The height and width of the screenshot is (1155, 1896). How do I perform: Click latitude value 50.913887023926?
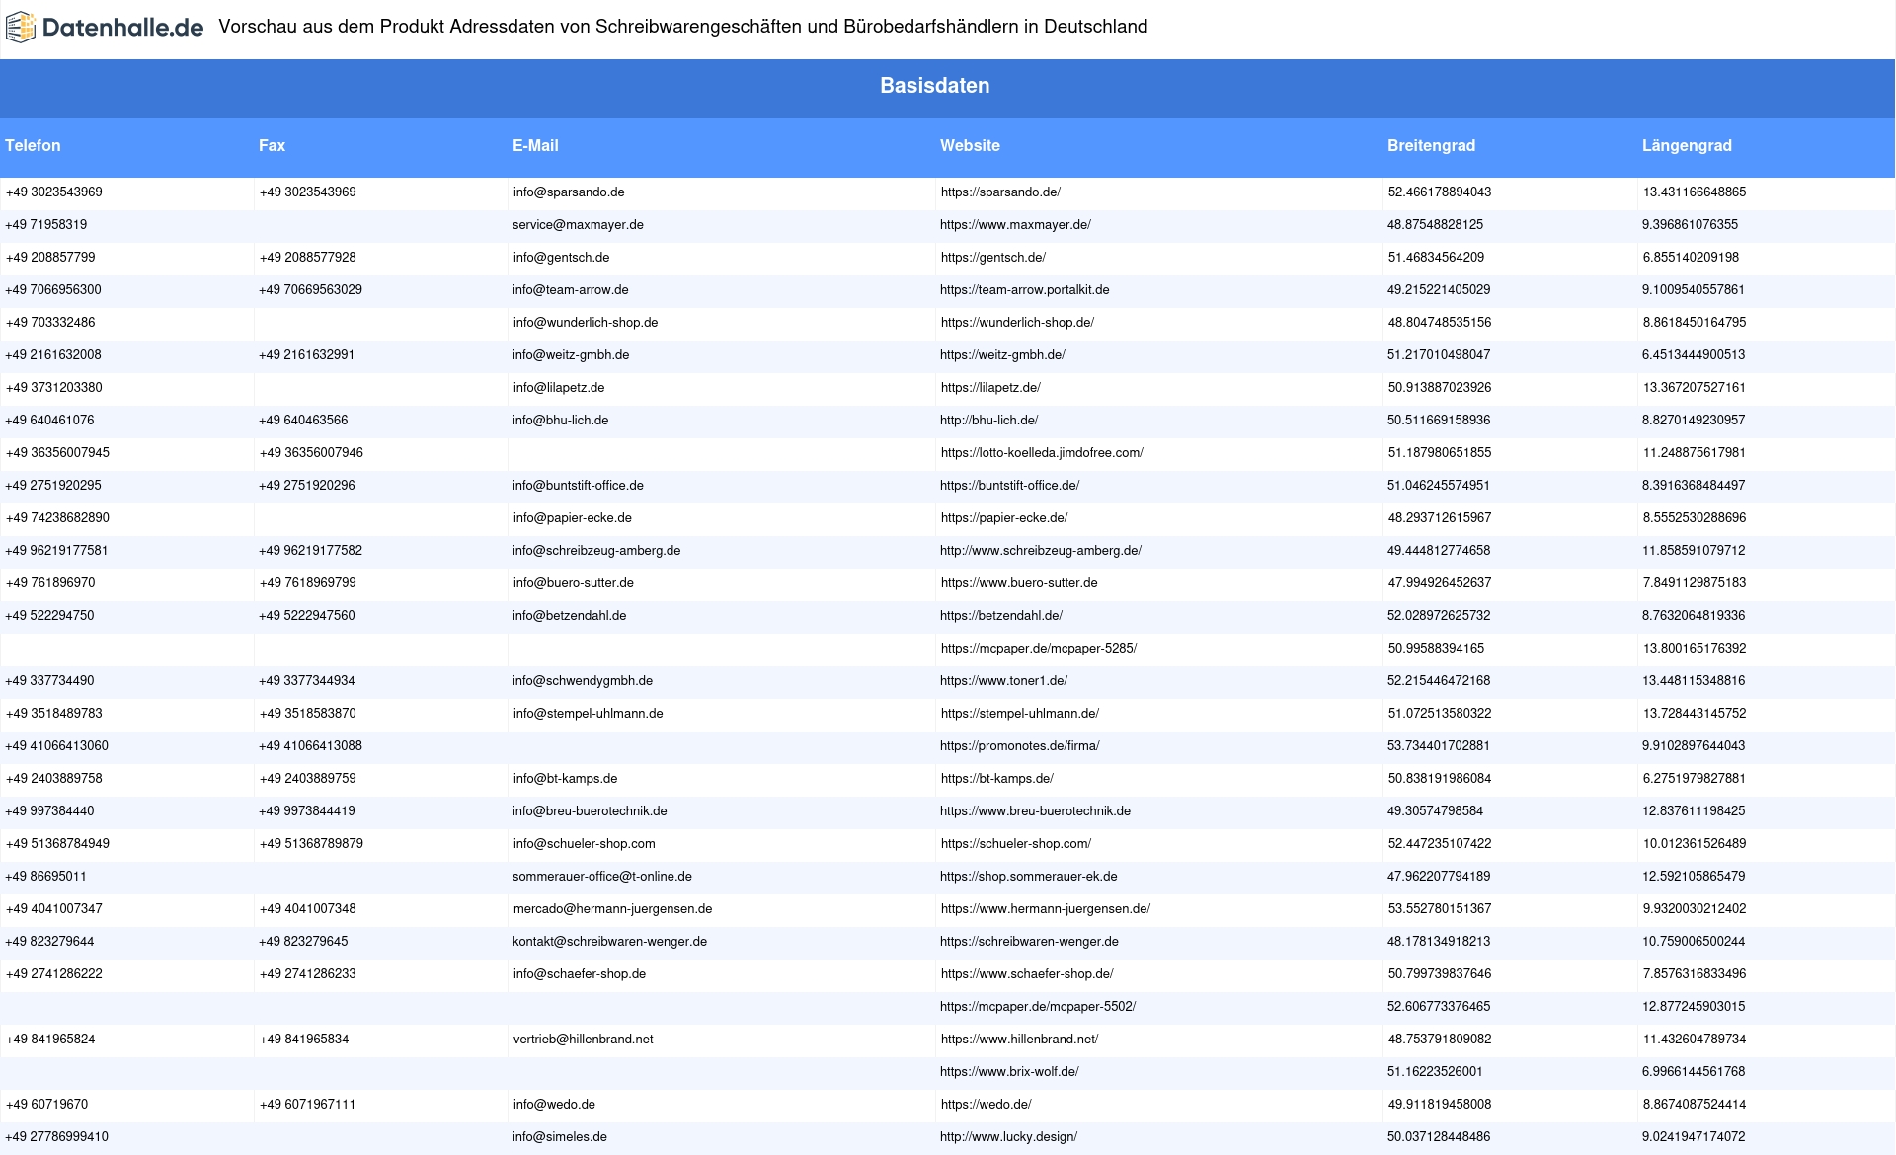pos(1440,388)
